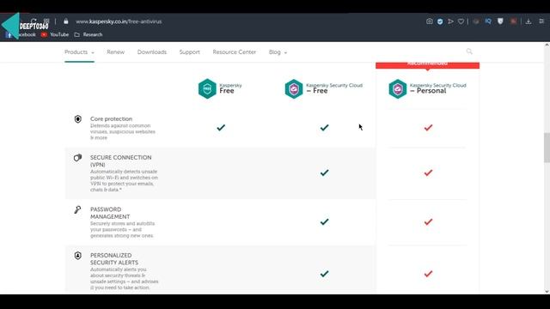
Task: Click the "PERSONALIZED SECURITY ALERTS" heading
Action: click(x=114, y=259)
